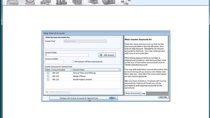Tick delete checkbox for Pledge Offering row
Image resolution: width=210 pixels, height=118 pixels.
point(48,76)
